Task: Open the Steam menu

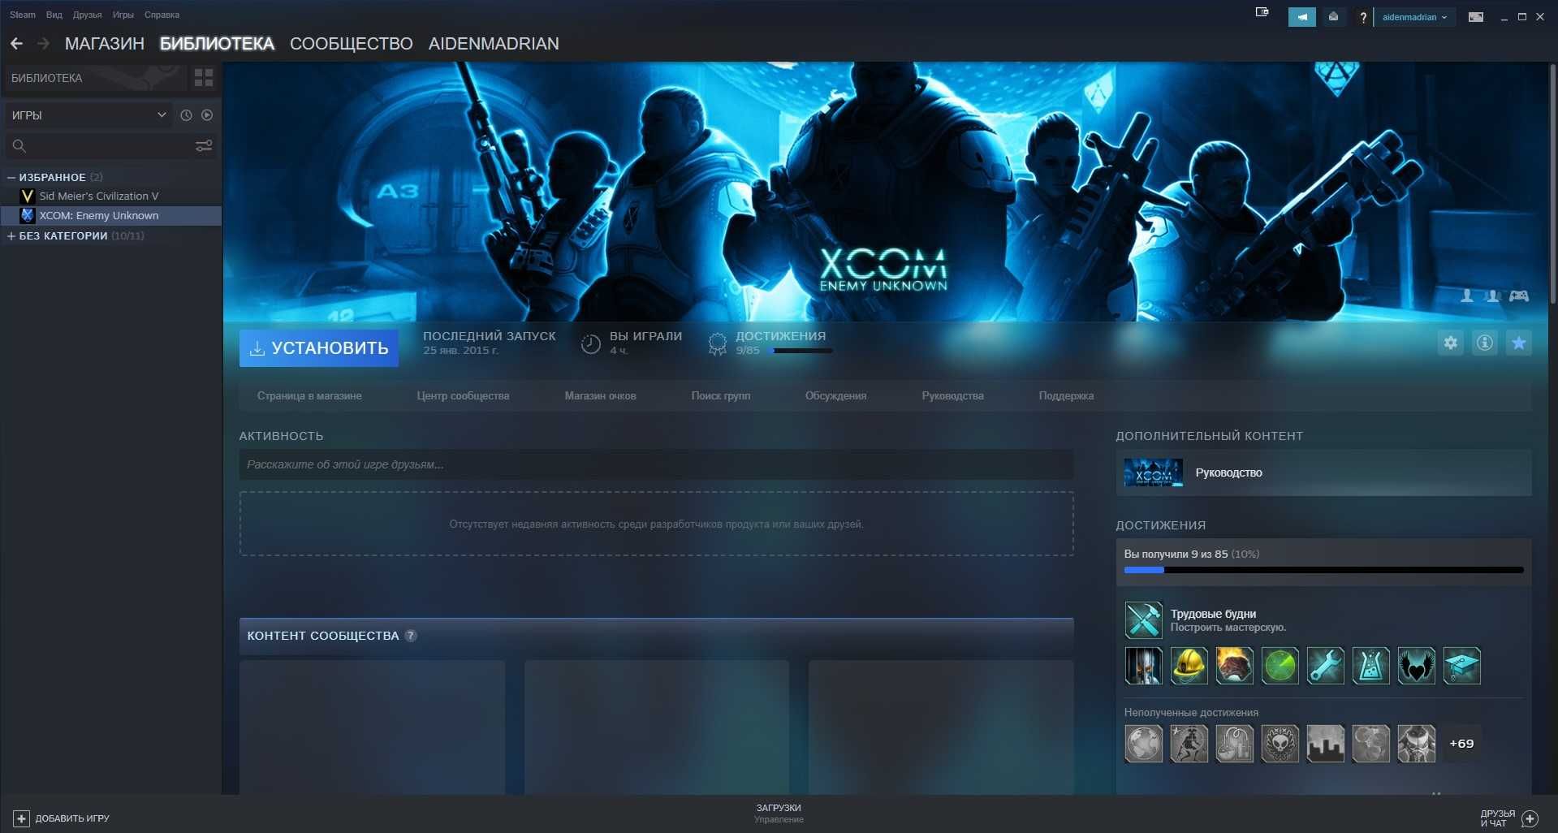Action: pos(23,15)
